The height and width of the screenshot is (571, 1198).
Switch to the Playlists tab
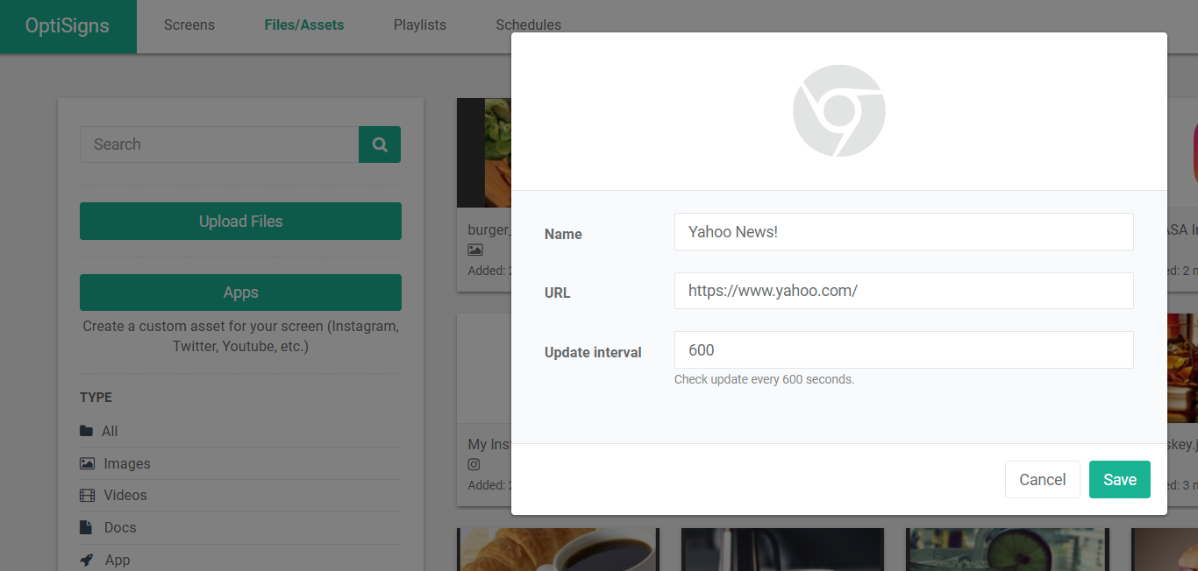pyautogui.click(x=420, y=25)
